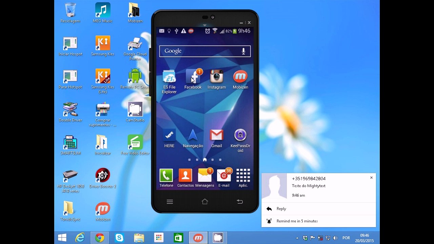Open the taskbar clock showing 09:46

pyautogui.click(x=364, y=238)
